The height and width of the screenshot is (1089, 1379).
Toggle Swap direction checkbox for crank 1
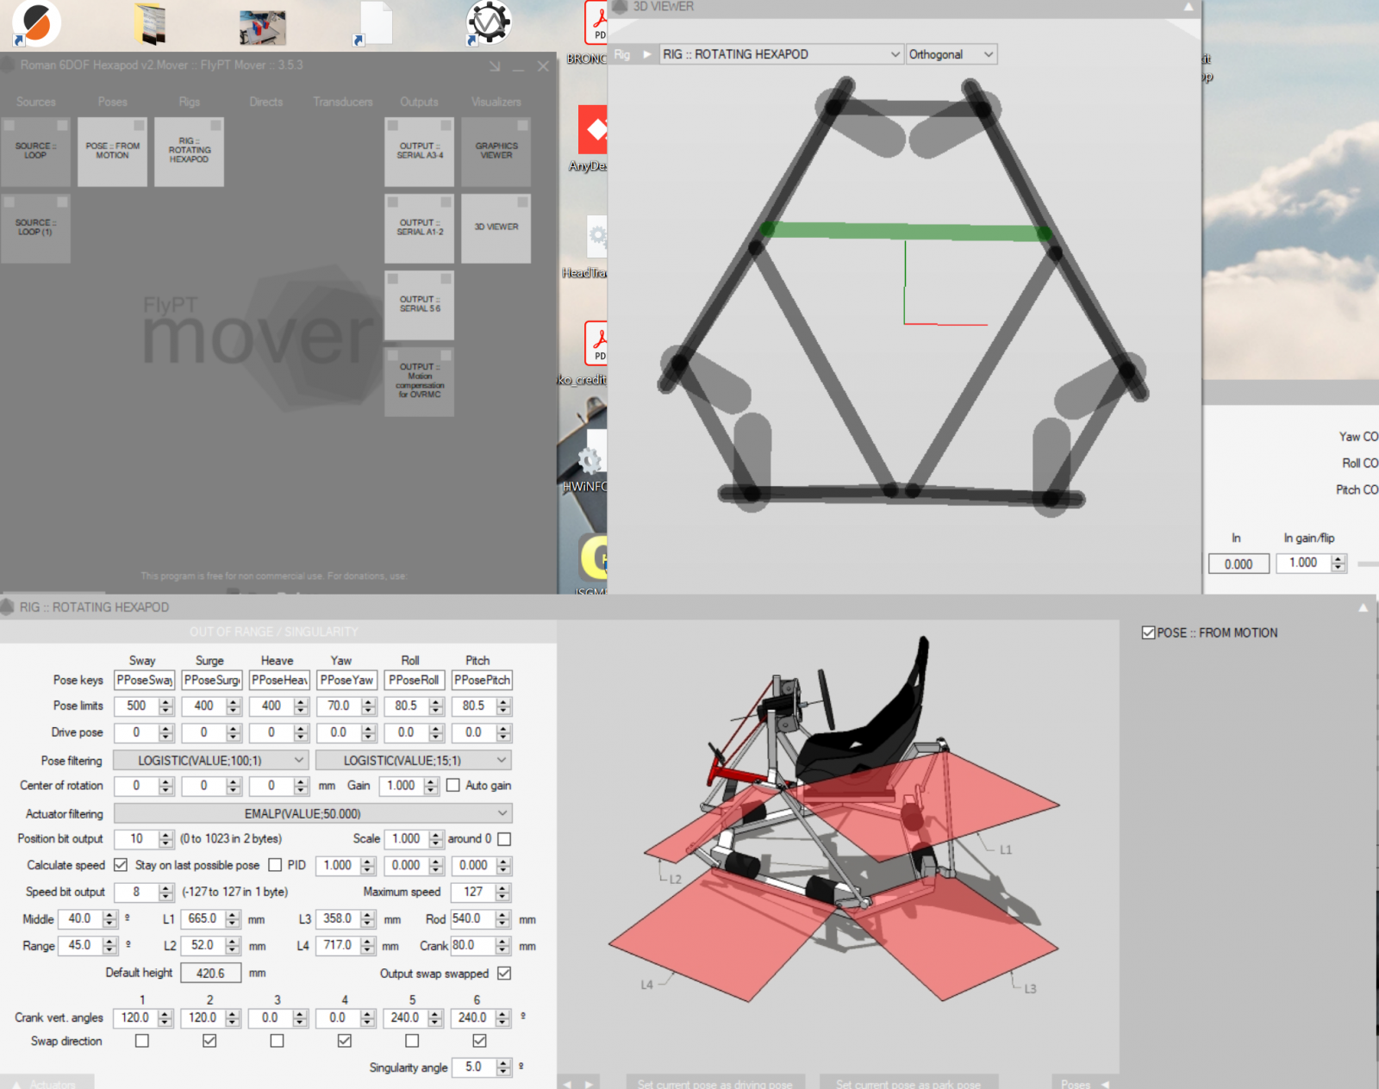pyautogui.click(x=142, y=1041)
